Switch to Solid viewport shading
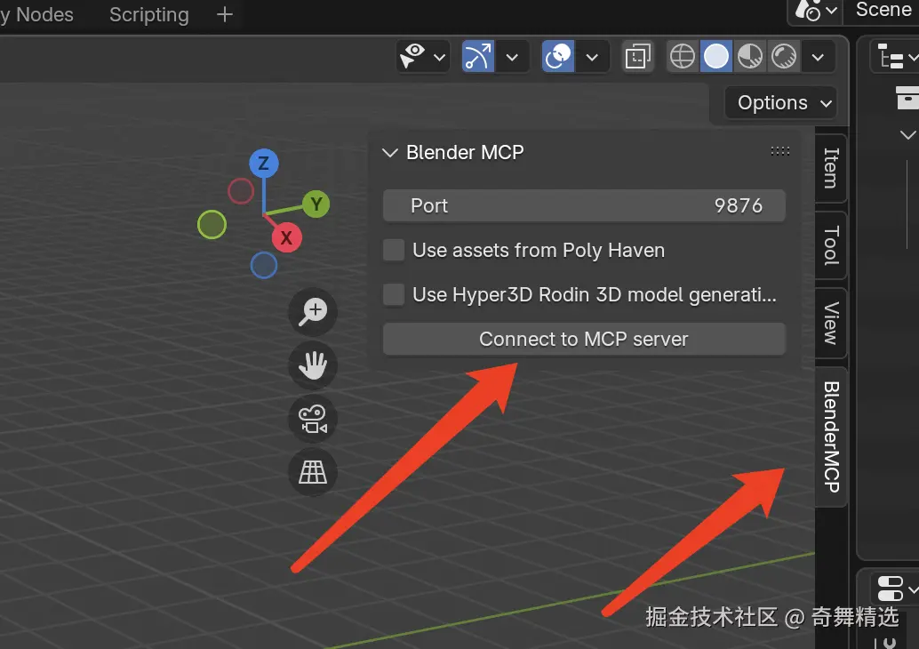 click(716, 57)
